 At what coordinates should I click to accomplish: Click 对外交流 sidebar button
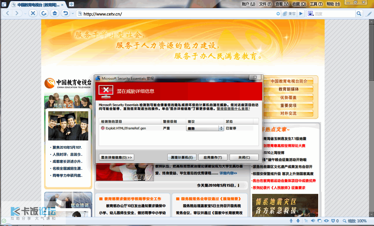click(x=289, y=113)
